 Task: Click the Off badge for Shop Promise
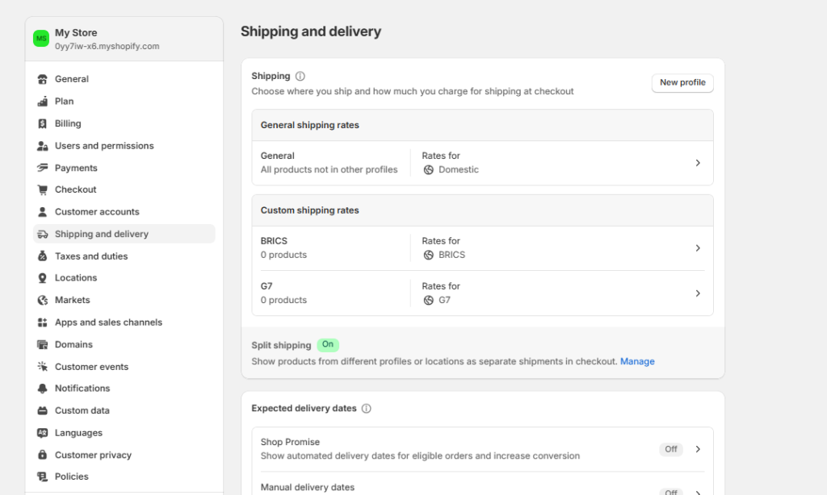pos(670,449)
